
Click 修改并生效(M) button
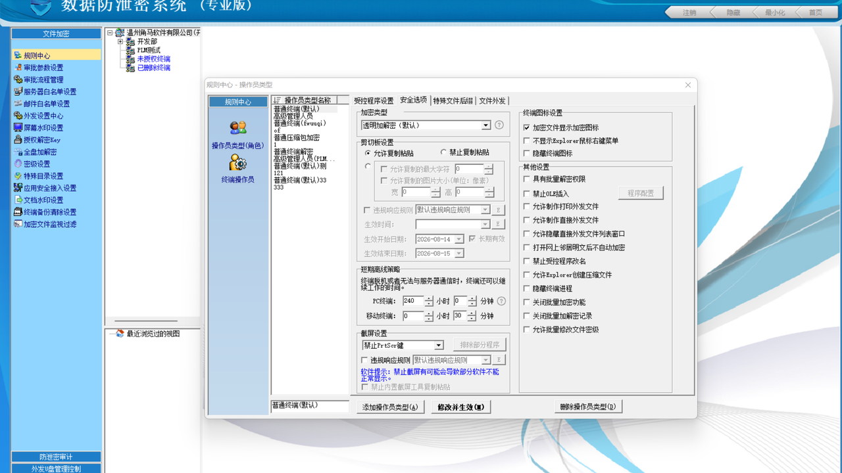(461, 407)
